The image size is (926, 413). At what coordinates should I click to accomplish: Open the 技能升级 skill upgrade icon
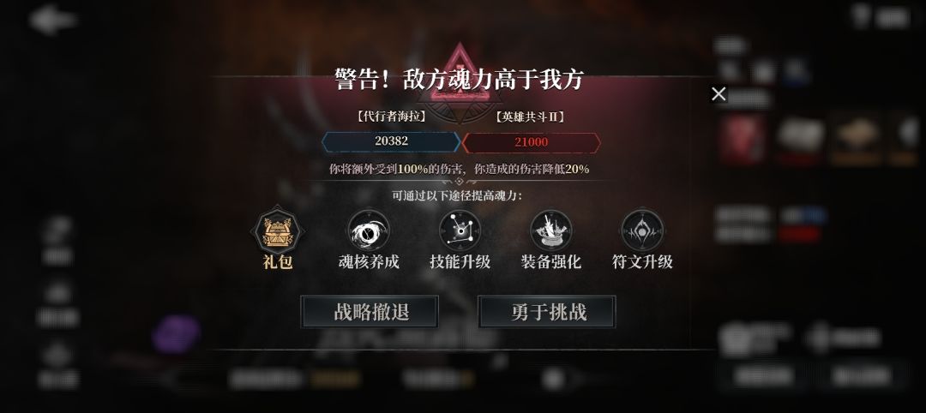460,230
